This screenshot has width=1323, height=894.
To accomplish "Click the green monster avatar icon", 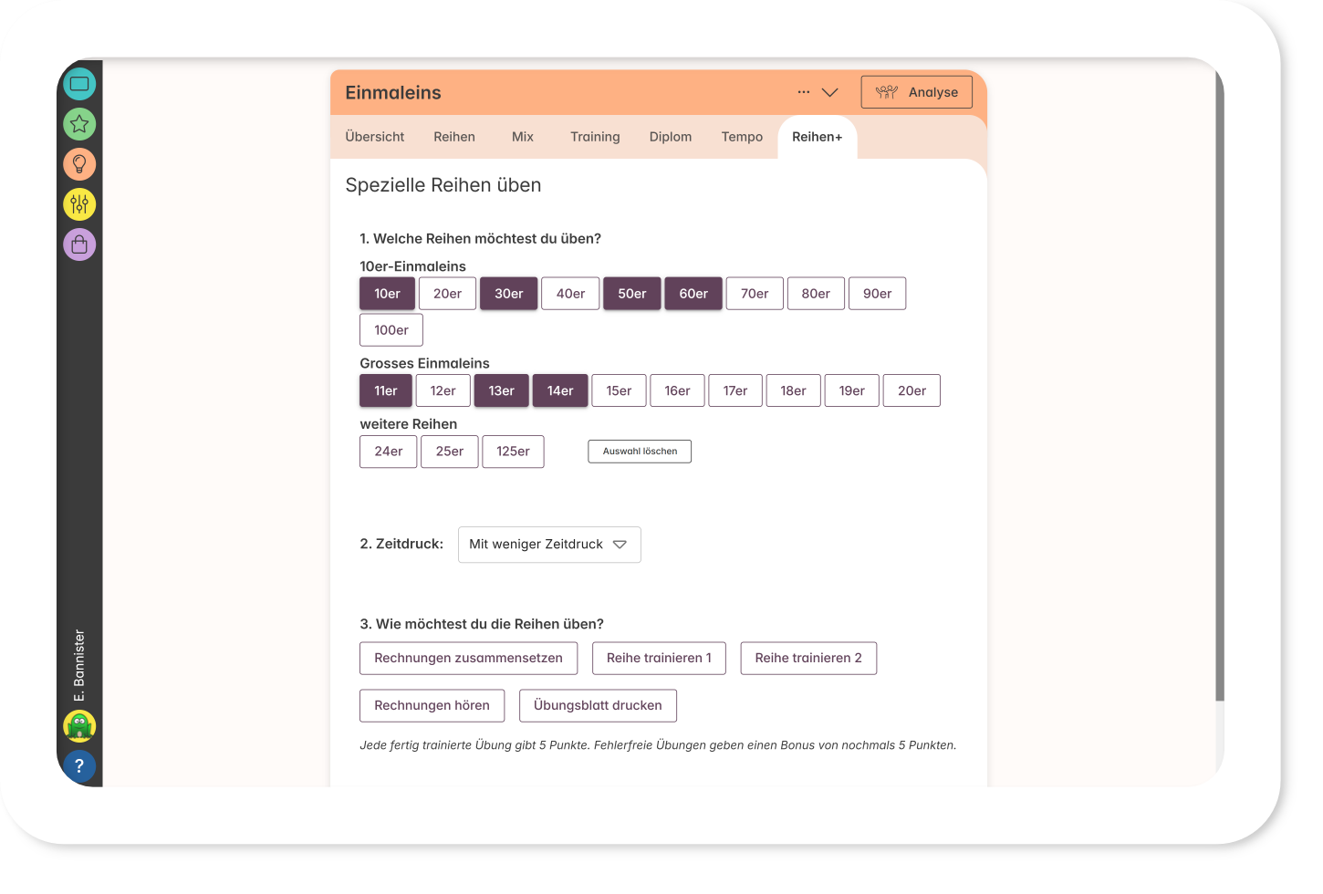I will (x=79, y=726).
